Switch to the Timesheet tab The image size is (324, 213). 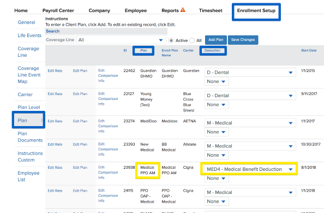point(211,10)
